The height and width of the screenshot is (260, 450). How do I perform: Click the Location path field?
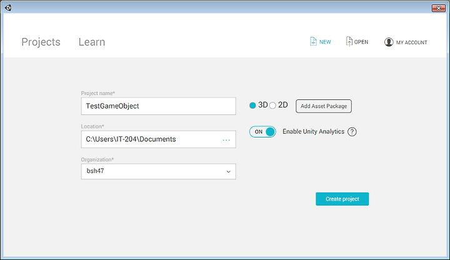(x=158, y=139)
